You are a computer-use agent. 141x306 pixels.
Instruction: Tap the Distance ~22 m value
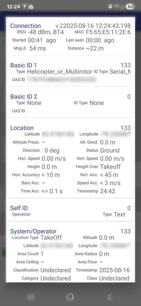pos(95,48)
